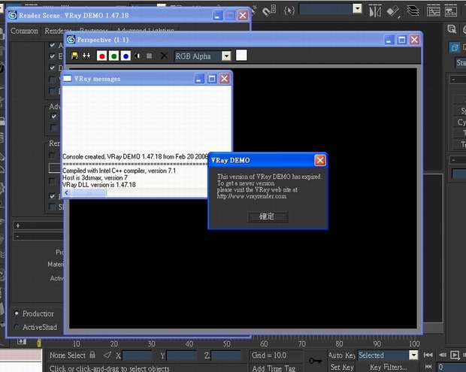
Task: Open mini curve editor icon near timeline
Action: [21, 341]
